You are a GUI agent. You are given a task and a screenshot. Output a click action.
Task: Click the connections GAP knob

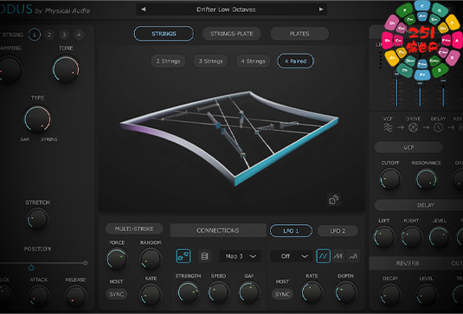249,292
